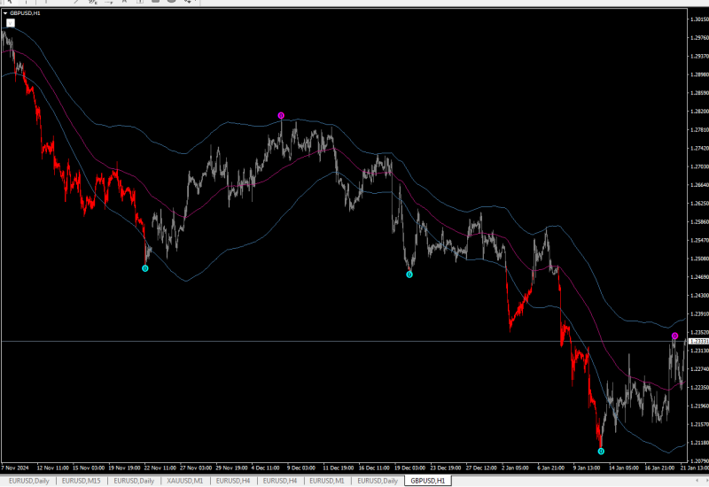
Task: Click the 1.2079 level on price scale
Action: [699, 460]
